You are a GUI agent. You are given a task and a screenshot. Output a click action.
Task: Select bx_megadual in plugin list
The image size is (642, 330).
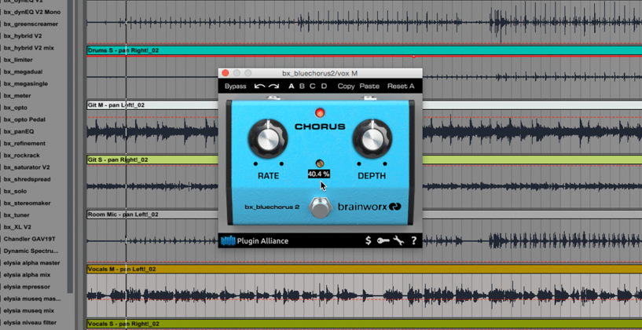(23, 71)
